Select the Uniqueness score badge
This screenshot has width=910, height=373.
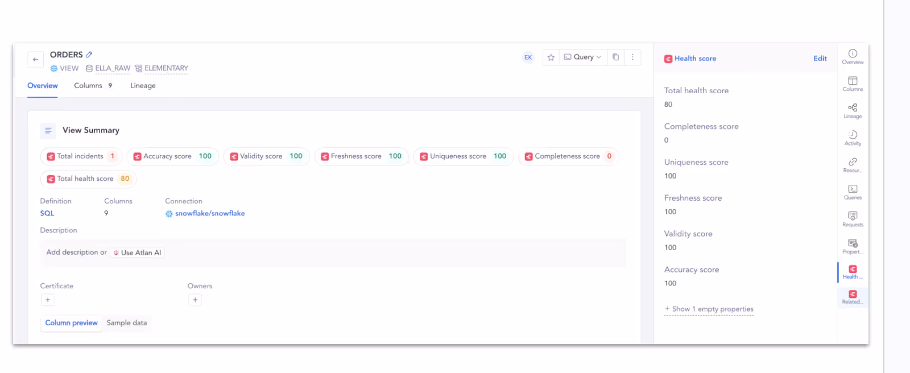tap(463, 156)
